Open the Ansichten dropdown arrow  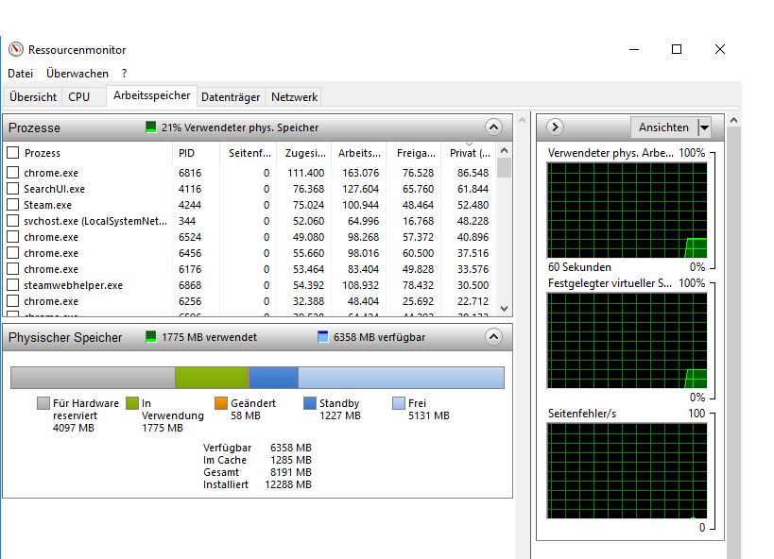(704, 127)
